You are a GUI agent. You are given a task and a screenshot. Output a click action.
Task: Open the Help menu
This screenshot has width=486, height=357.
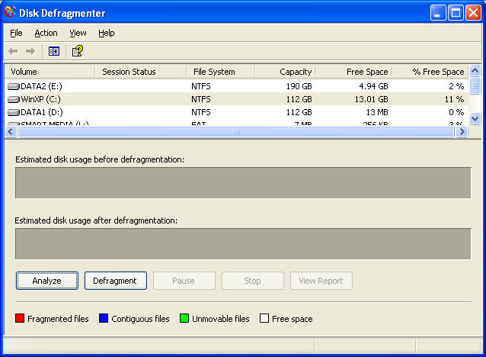[107, 33]
